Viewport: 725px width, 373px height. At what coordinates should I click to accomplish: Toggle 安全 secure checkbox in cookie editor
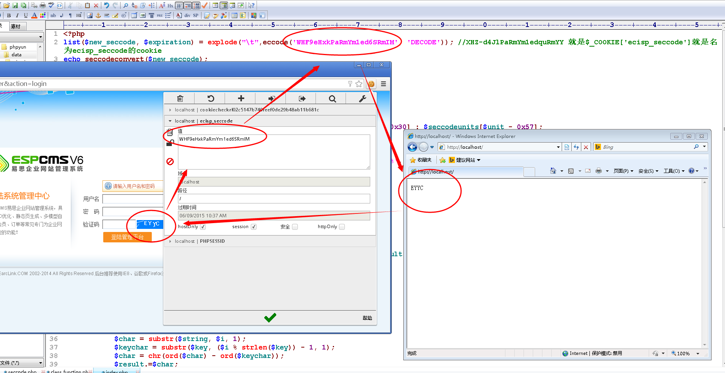pyautogui.click(x=295, y=227)
